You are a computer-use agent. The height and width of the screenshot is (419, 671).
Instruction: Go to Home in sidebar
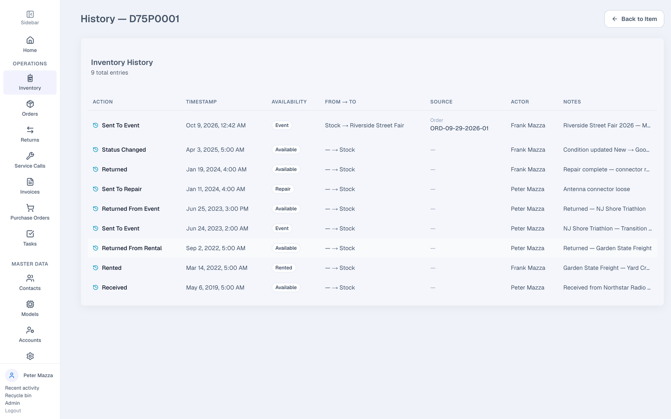pyautogui.click(x=30, y=44)
